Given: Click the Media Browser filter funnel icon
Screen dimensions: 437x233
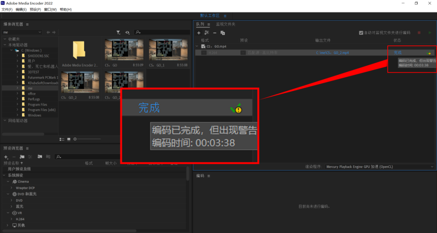Looking at the screenshot, I should pyautogui.click(x=119, y=33).
